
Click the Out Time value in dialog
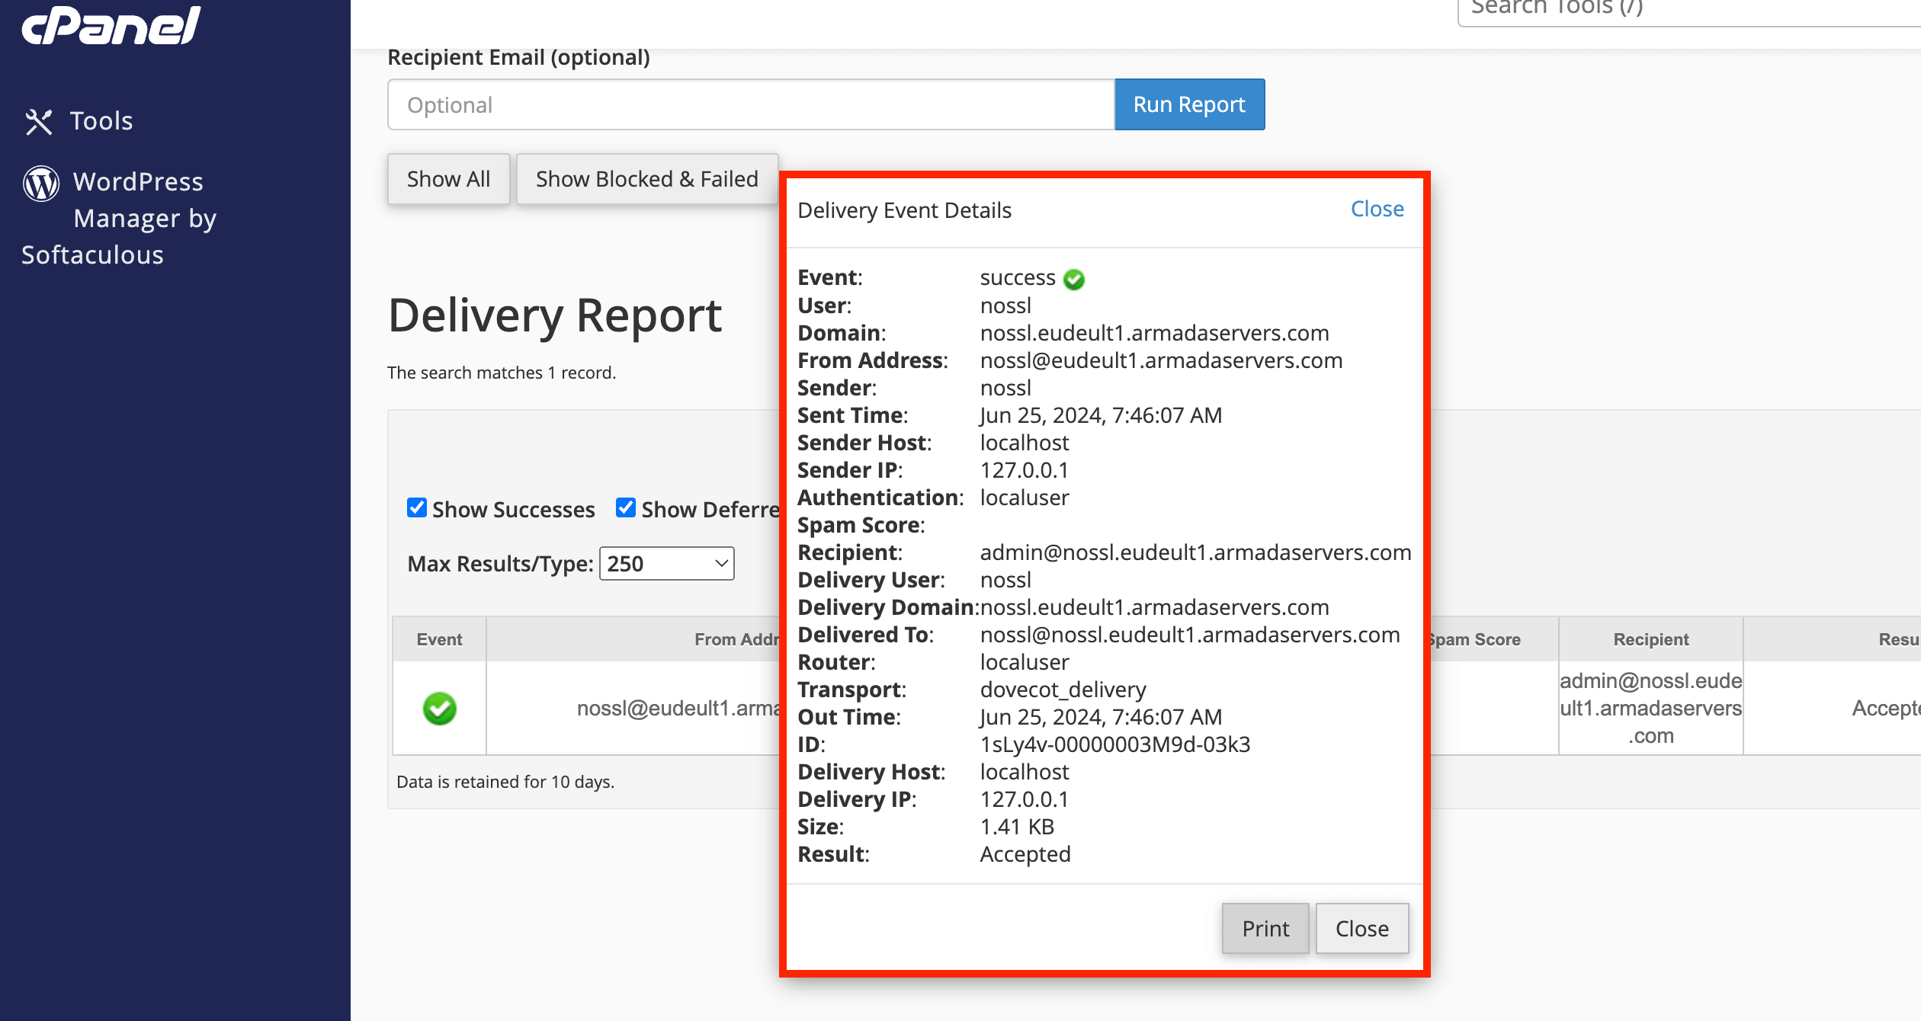pos(1101,717)
